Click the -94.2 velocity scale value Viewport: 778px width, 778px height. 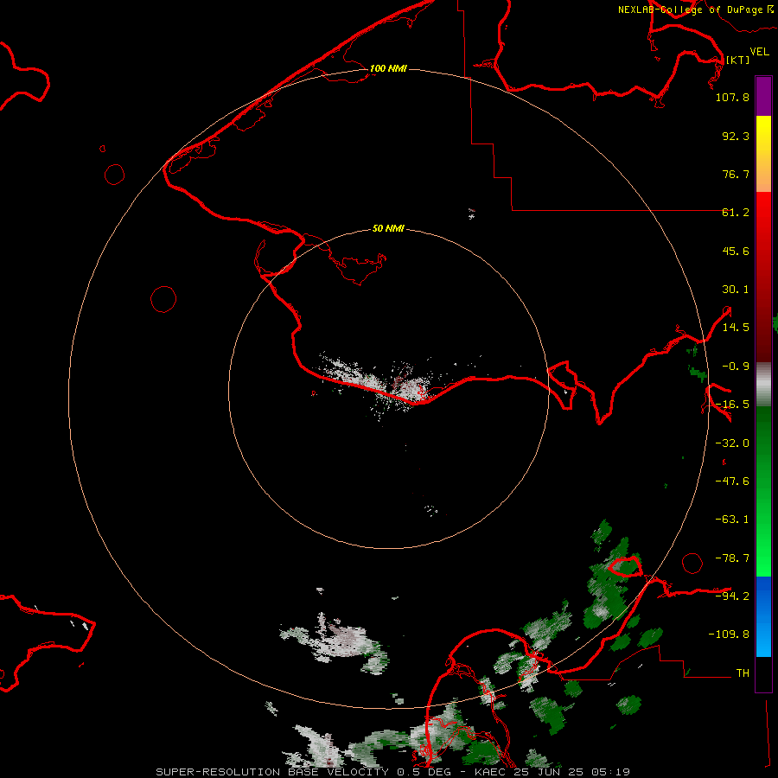click(732, 596)
